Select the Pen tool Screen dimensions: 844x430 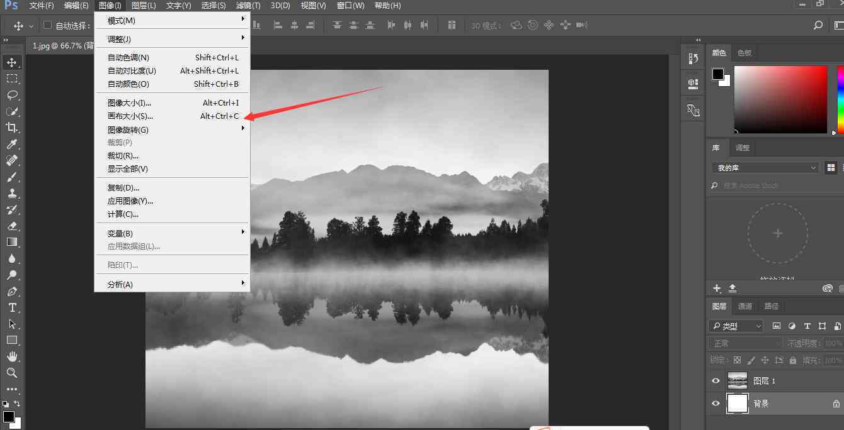(x=12, y=291)
